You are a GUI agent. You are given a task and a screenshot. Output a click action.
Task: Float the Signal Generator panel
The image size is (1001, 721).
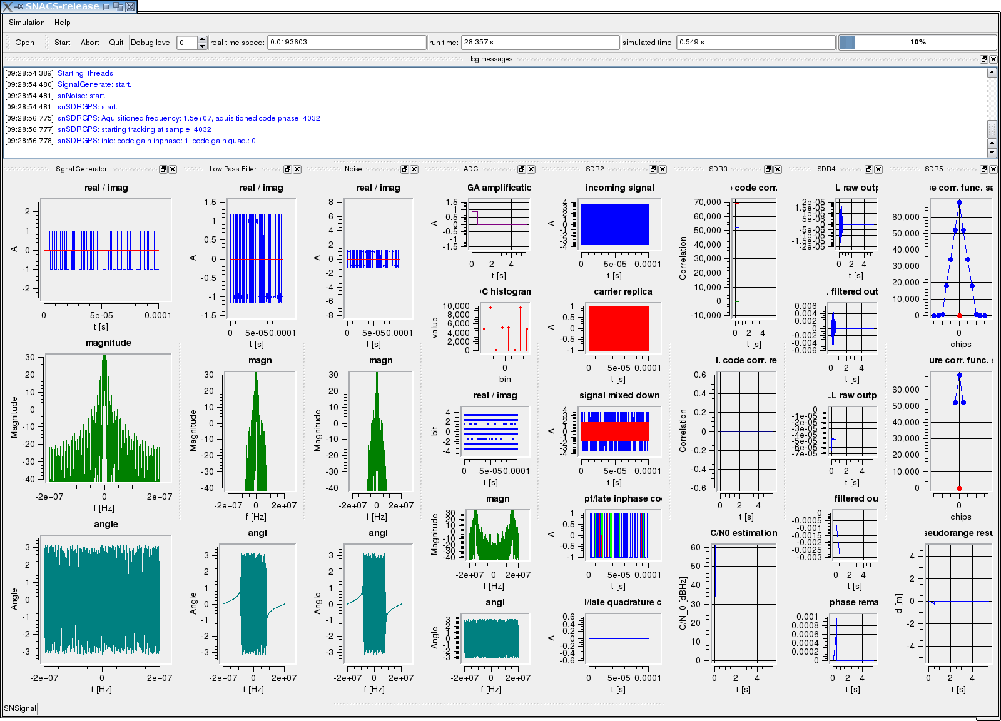[163, 169]
